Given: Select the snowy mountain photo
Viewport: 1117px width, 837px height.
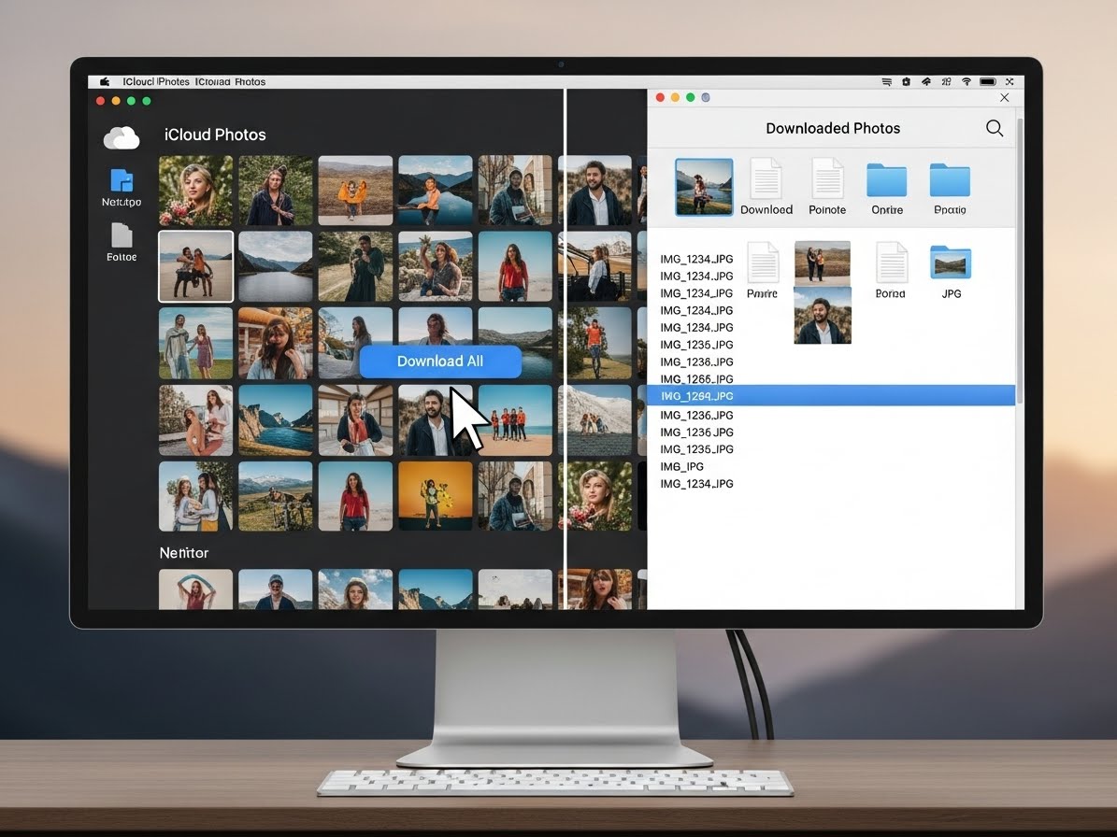Looking at the screenshot, I should tap(594, 420).
